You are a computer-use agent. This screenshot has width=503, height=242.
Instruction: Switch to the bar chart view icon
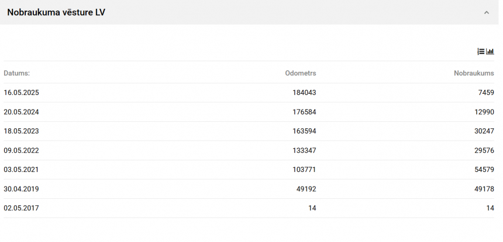point(490,51)
